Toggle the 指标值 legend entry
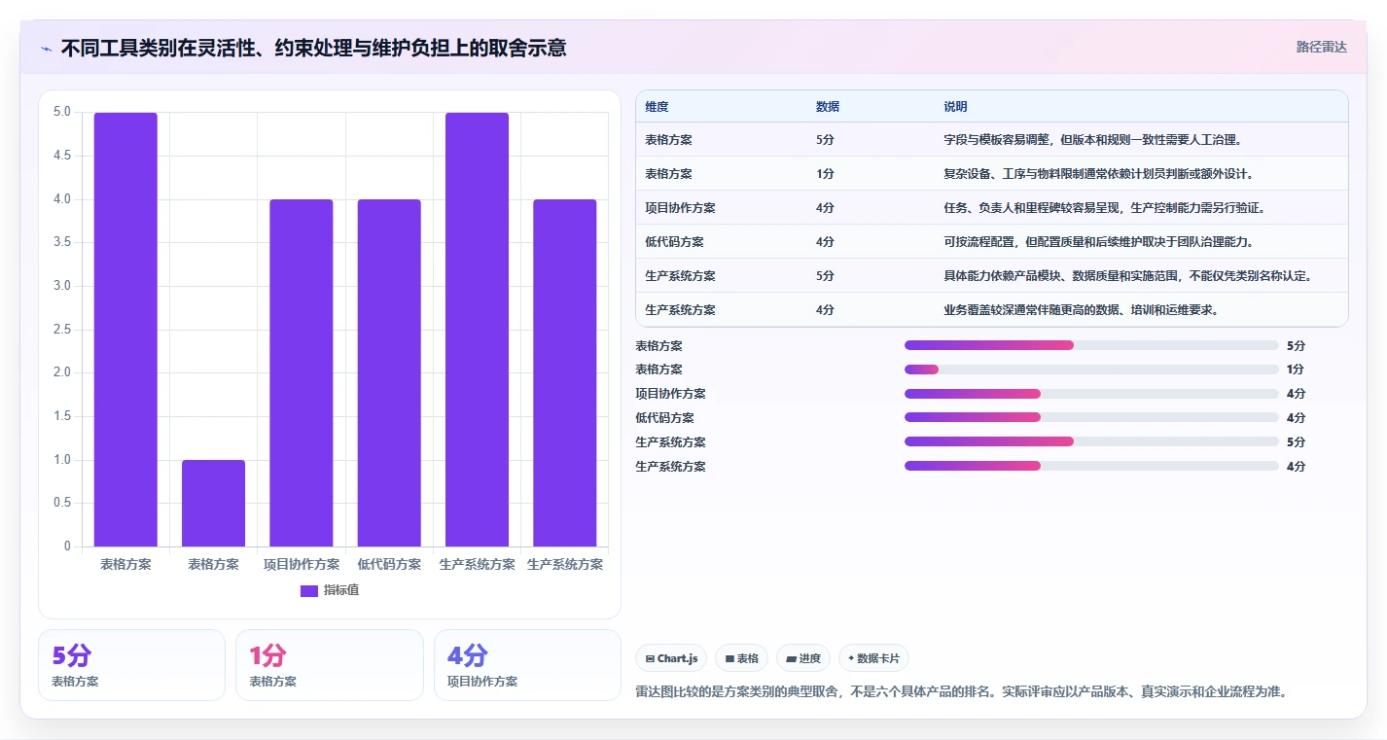The image size is (1387, 740). point(331,590)
